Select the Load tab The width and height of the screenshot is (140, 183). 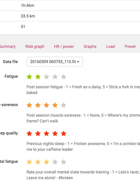[x=110, y=47]
